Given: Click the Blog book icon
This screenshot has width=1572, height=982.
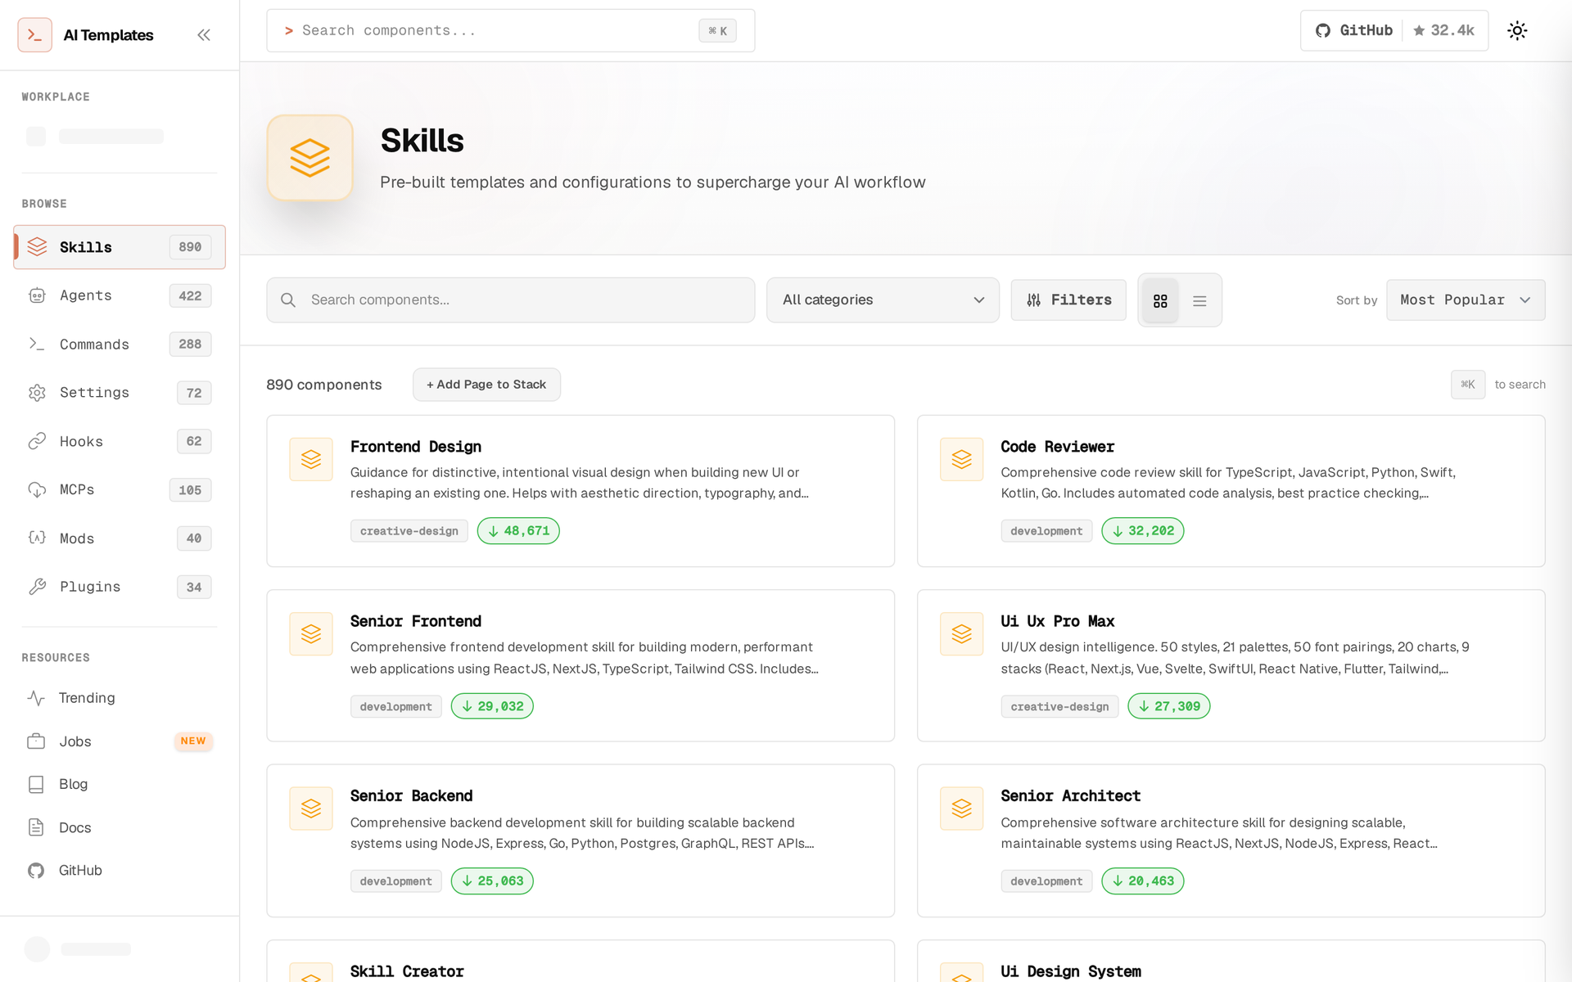Looking at the screenshot, I should 36,784.
